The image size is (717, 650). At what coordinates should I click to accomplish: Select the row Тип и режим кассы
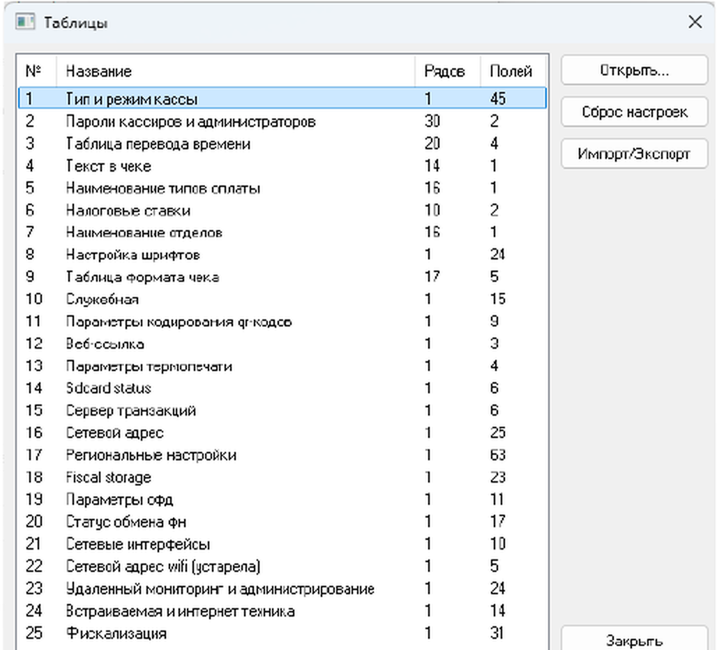tap(282, 98)
